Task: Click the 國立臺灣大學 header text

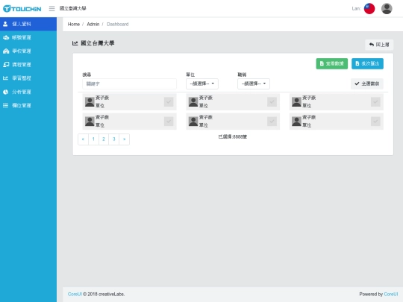Action: pos(72,8)
